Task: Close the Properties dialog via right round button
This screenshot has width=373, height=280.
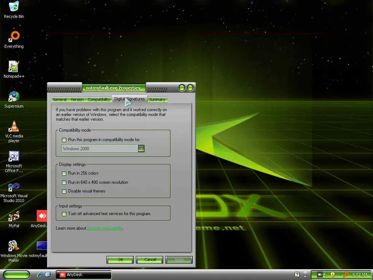Action: tap(190, 88)
